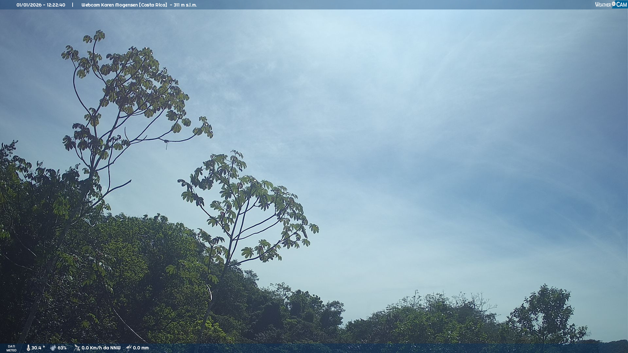Screen dimensions: 628x353
Task: Click the rain umbrella icon
Action: [x=129, y=348]
